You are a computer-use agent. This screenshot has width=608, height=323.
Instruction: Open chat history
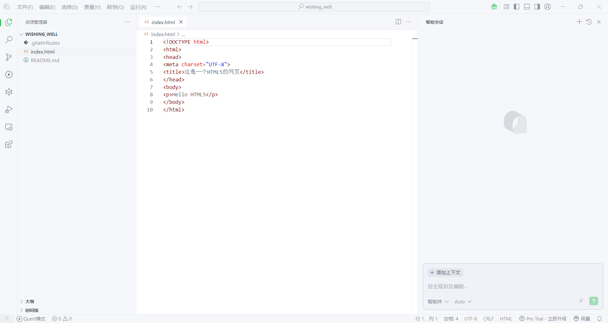589,22
